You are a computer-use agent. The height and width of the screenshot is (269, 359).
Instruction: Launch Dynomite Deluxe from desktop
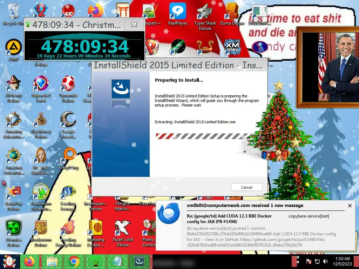pos(68,89)
